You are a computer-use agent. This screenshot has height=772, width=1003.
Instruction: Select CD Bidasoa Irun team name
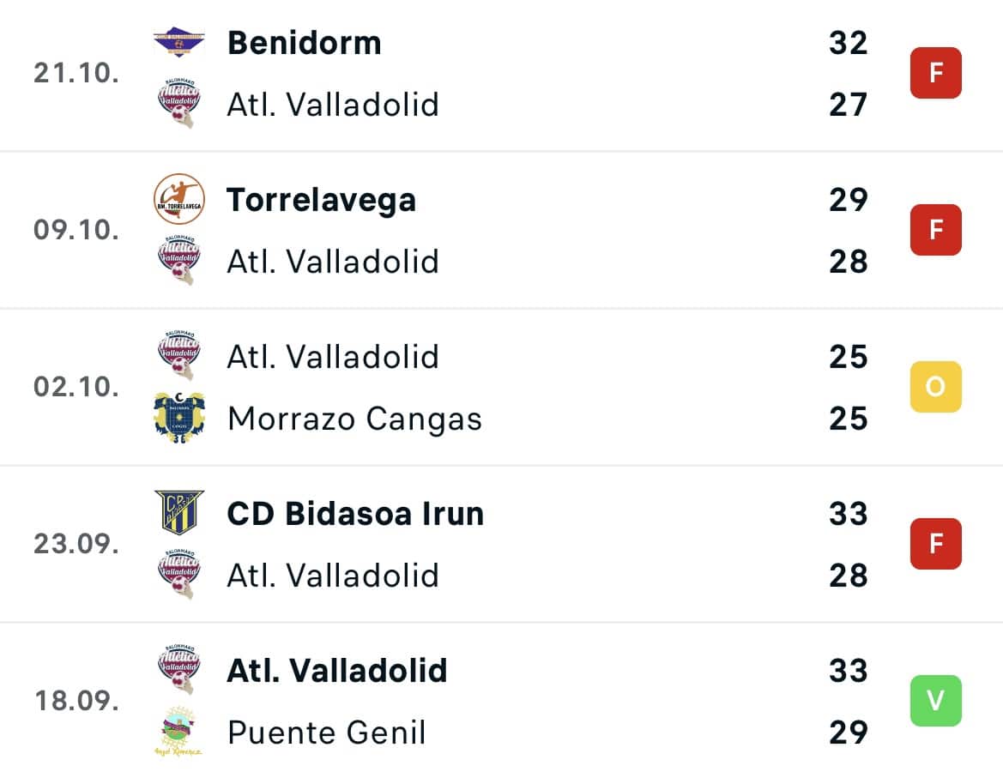coord(356,514)
